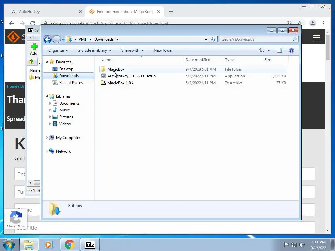Expand the Music library

pyautogui.click(x=50, y=110)
